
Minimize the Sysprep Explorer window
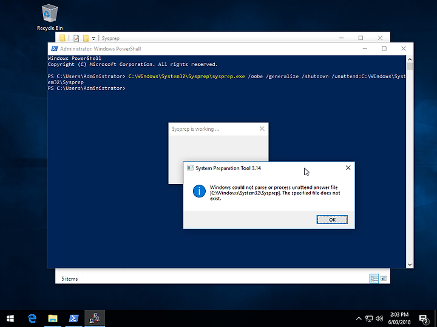(341, 38)
